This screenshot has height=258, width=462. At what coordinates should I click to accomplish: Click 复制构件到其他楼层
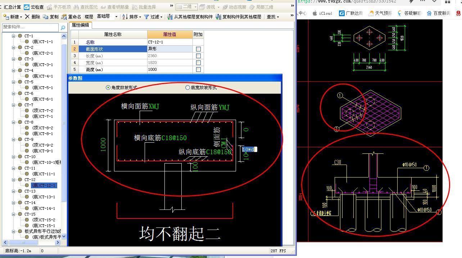click(239, 17)
